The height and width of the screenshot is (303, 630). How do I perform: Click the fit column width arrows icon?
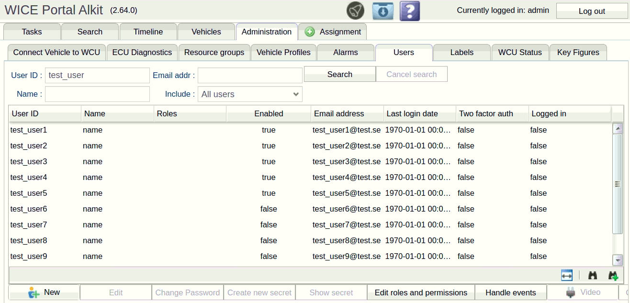coord(567,275)
